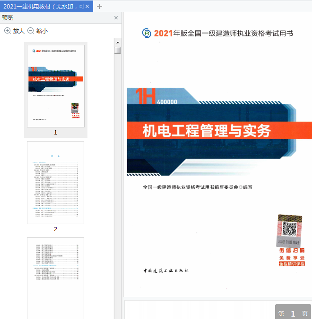Click the 缩小 label text
The width and height of the screenshot is (312, 319).
pos(42,31)
